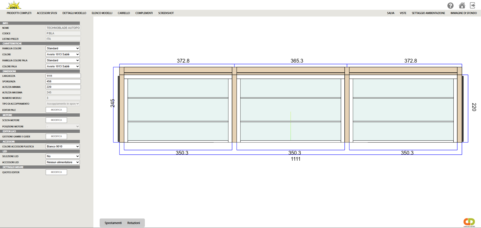
Task: Click the Altezza Minima input field
Action: tap(63, 87)
